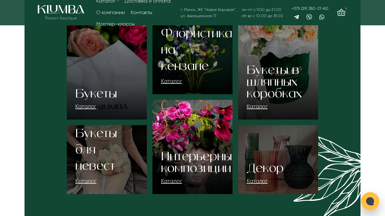Image resolution: width=385 pixels, height=216 pixels.
Task: Open Каталог link under Флористика на кензане
Action: tap(172, 81)
